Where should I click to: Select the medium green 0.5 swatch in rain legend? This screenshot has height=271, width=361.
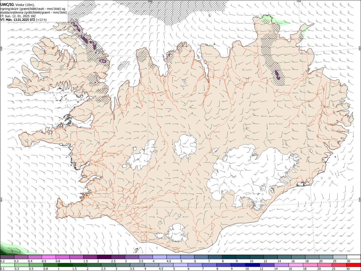[x=36, y=265]
